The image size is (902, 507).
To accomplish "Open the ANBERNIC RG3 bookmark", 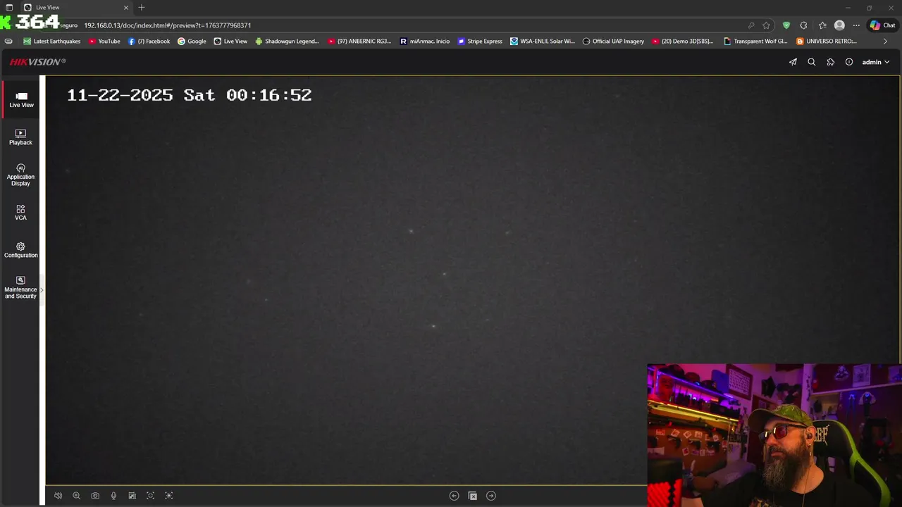I will (359, 42).
